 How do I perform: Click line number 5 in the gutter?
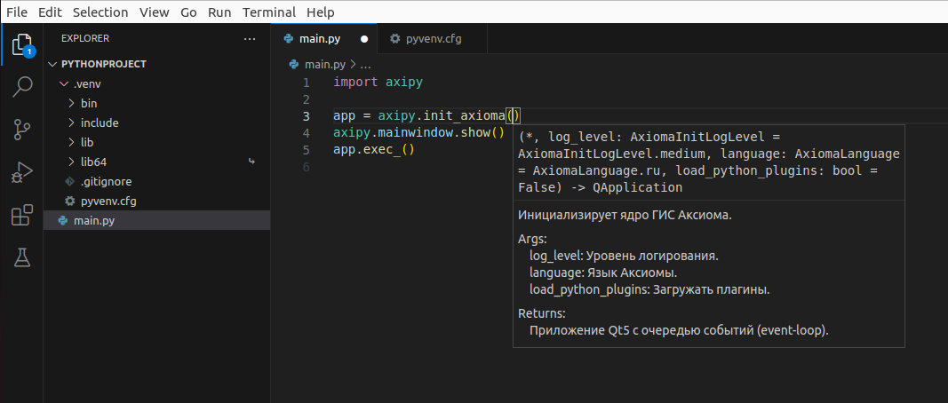(306, 150)
